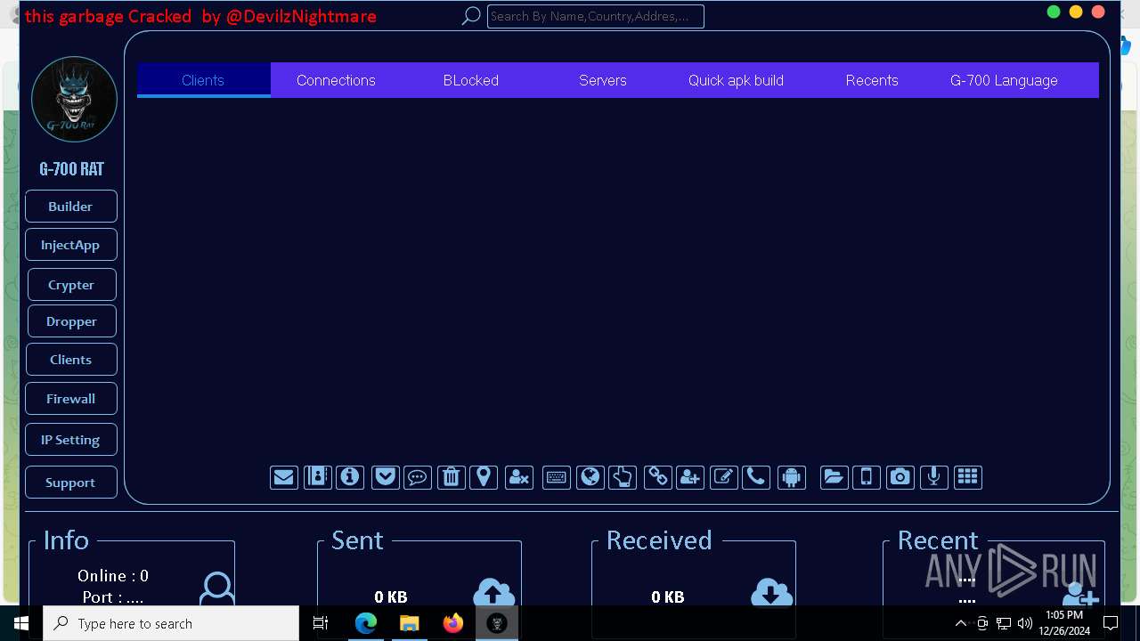This screenshot has width=1140, height=641.
Task: Open Task View on taskbar
Action: tap(321, 623)
